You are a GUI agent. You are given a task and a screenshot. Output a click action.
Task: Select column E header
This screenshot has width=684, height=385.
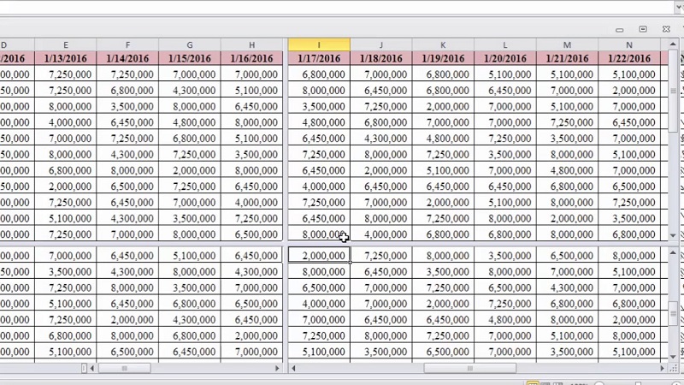pos(66,44)
